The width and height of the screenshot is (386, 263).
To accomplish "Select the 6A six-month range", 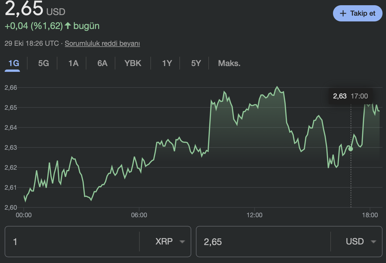I will (x=102, y=63).
